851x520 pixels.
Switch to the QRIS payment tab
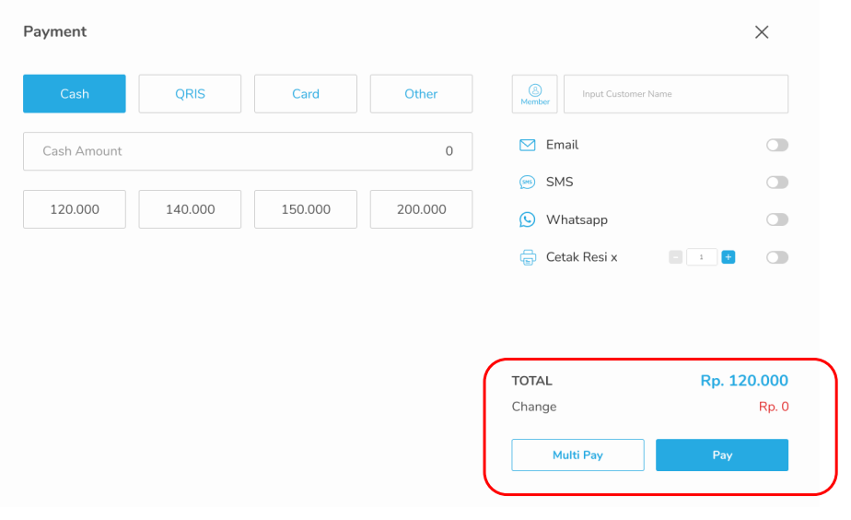tap(190, 94)
